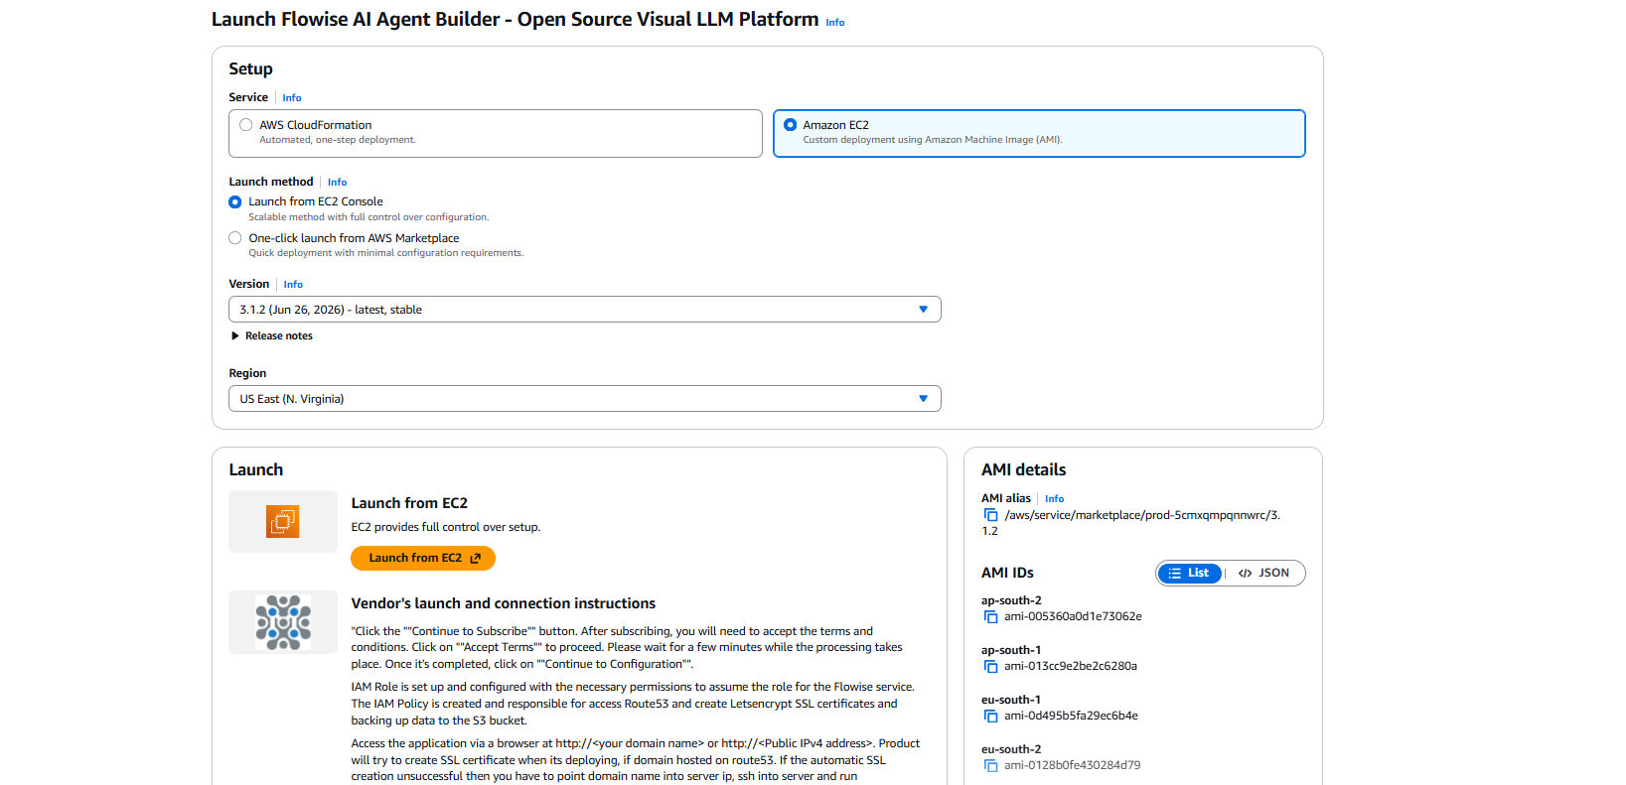Choose Launch from EC2 Console method
The height and width of the screenshot is (785, 1626).
point(235,201)
